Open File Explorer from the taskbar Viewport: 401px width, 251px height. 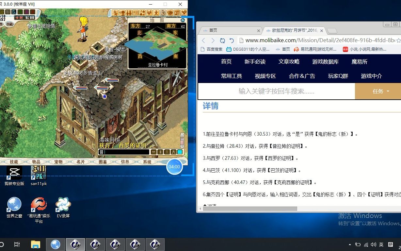(x=35, y=244)
